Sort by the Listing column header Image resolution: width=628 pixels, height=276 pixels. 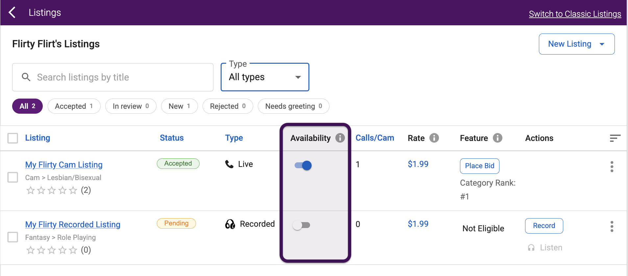click(x=38, y=138)
